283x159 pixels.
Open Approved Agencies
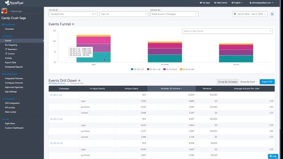point(14,87)
